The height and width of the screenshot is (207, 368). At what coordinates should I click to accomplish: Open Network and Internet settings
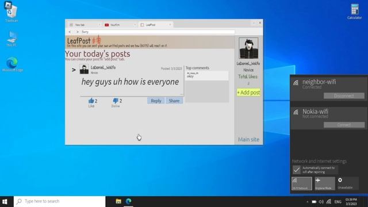click(x=319, y=161)
